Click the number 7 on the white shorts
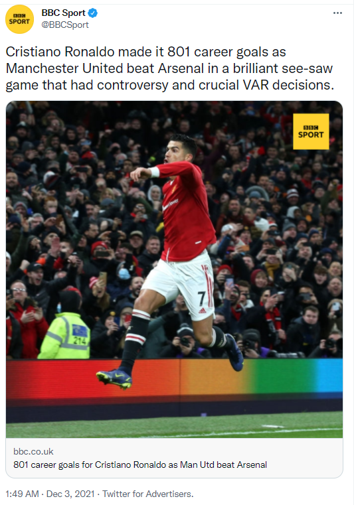 click(201, 299)
